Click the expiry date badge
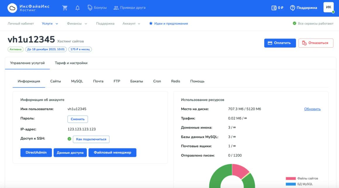The image size is (339, 188). tap(46, 49)
